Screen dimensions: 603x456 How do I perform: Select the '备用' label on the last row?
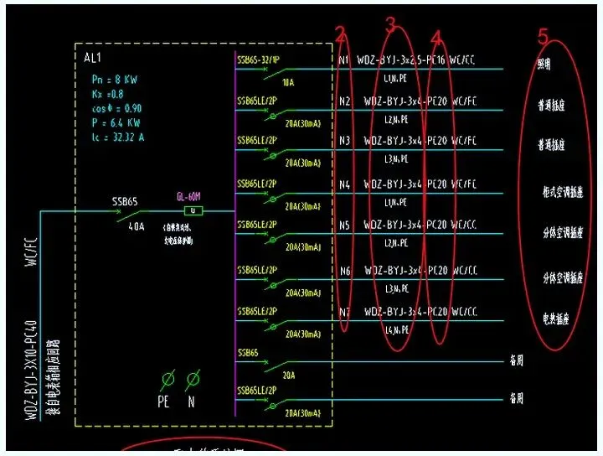(x=517, y=398)
